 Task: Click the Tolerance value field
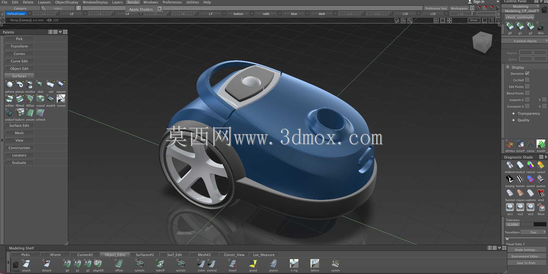tap(513, 225)
